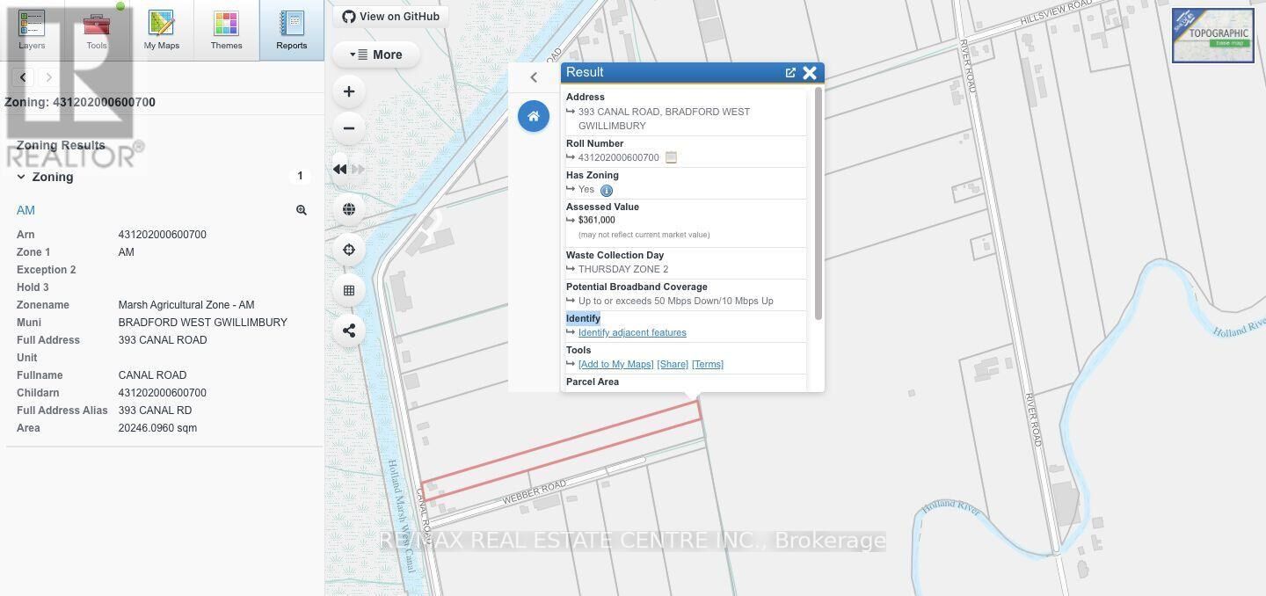
Task: Open the More dropdown menu
Action: tap(376, 55)
